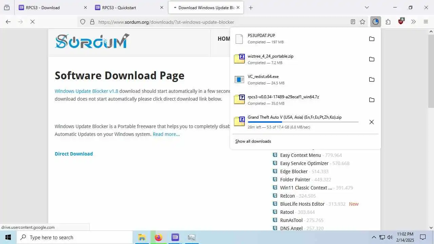The width and height of the screenshot is (434, 244).
Task: Click the Sordum logo
Action: click(x=92, y=41)
